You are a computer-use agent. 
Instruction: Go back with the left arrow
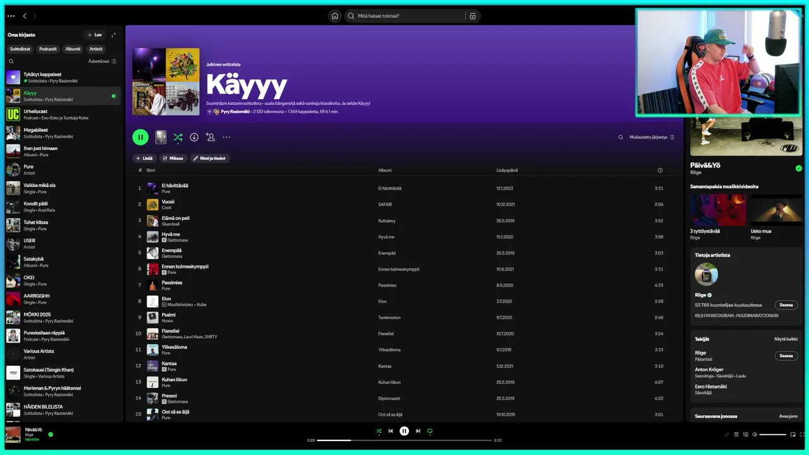[25, 16]
